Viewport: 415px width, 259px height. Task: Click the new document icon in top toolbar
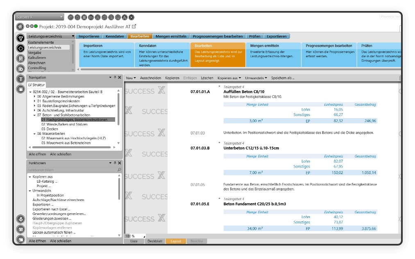point(77,18)
